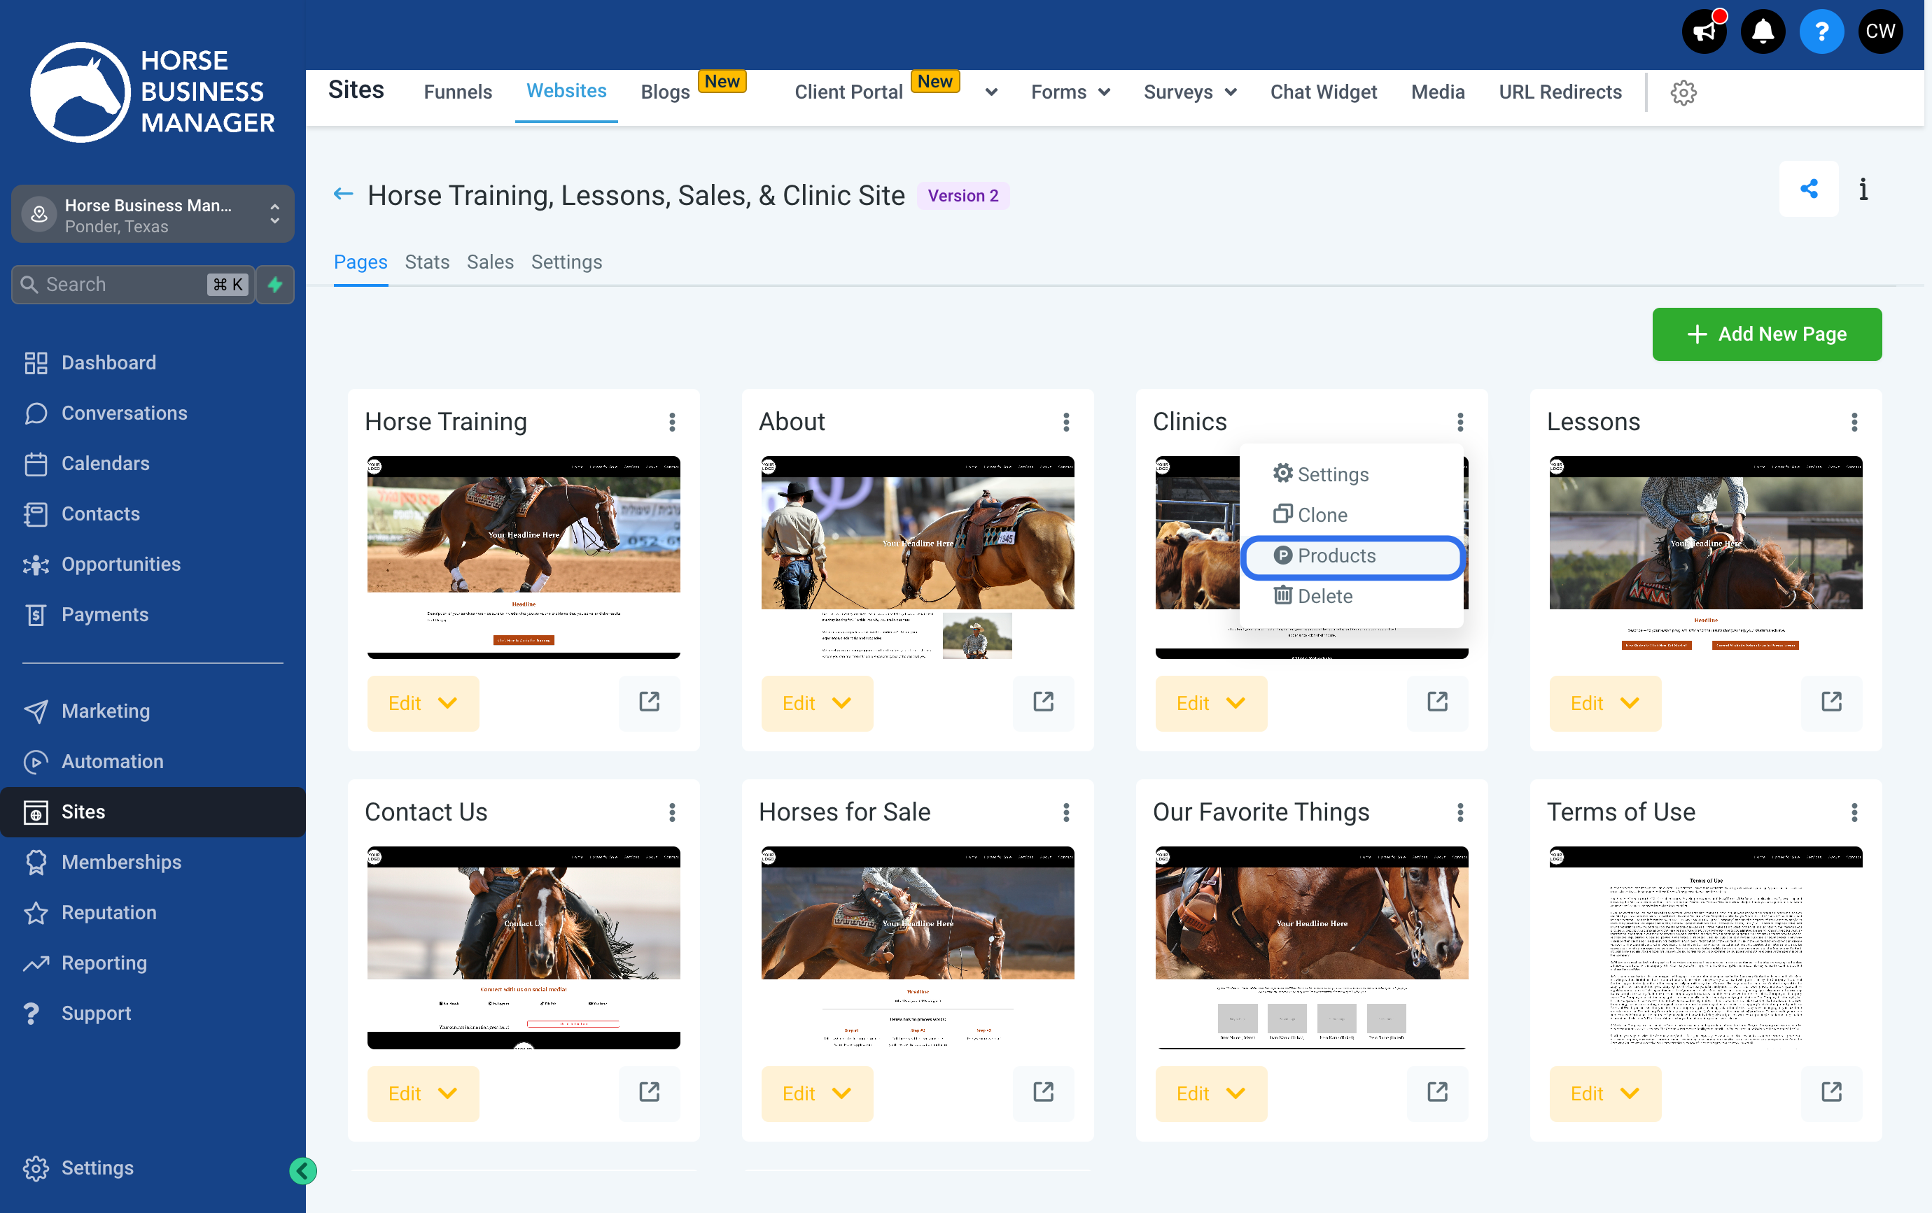Screen dimensions: 1932x1213
Task: Open the Blogs tab
Action: pyautogui.click(x=665, y=92)
